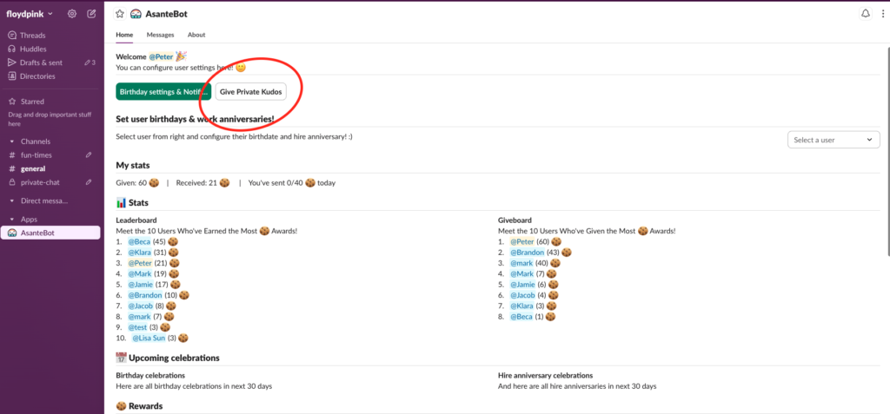Click @Peter mention in welcome message
The width and height of the screenshot is (890, 414).
click(161, 56)
